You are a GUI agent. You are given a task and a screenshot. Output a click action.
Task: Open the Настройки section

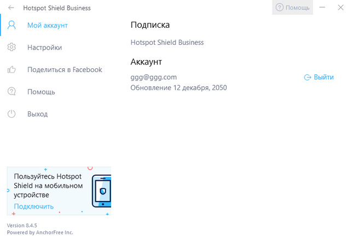pyautogui.click(x=44, y=48)
